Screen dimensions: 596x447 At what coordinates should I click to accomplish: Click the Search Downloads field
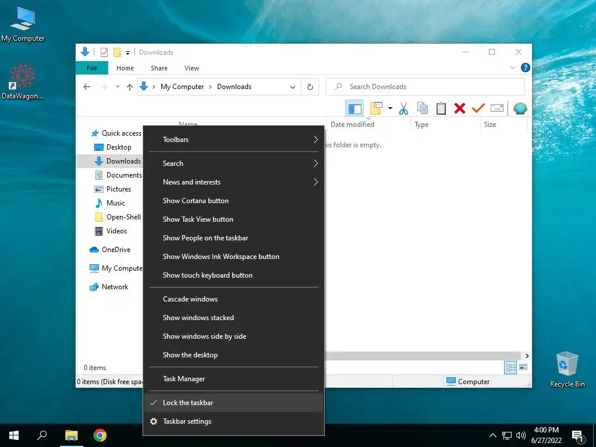coord(425,87)
